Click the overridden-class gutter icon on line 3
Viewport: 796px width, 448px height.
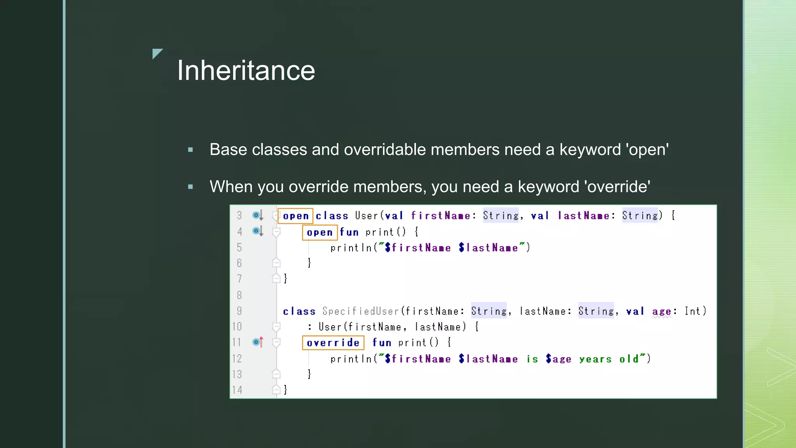pyautogui.click(x=257, y=215)
